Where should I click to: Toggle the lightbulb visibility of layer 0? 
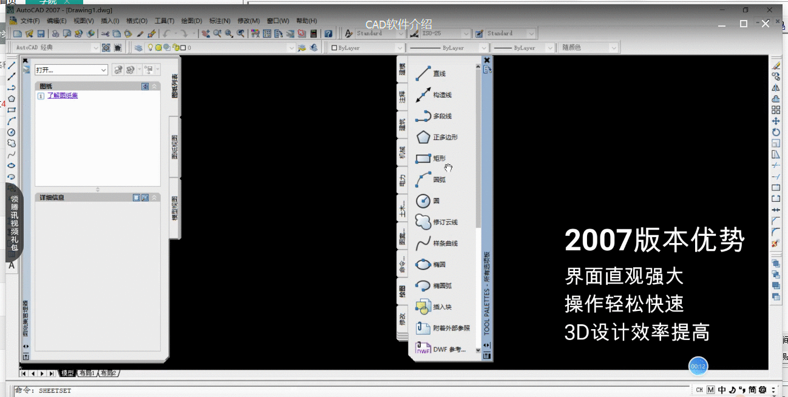click(150, 47)
